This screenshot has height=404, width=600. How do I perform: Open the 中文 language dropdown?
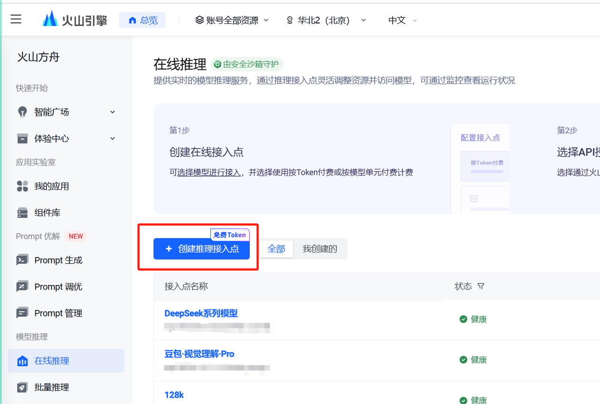(402, 20)
